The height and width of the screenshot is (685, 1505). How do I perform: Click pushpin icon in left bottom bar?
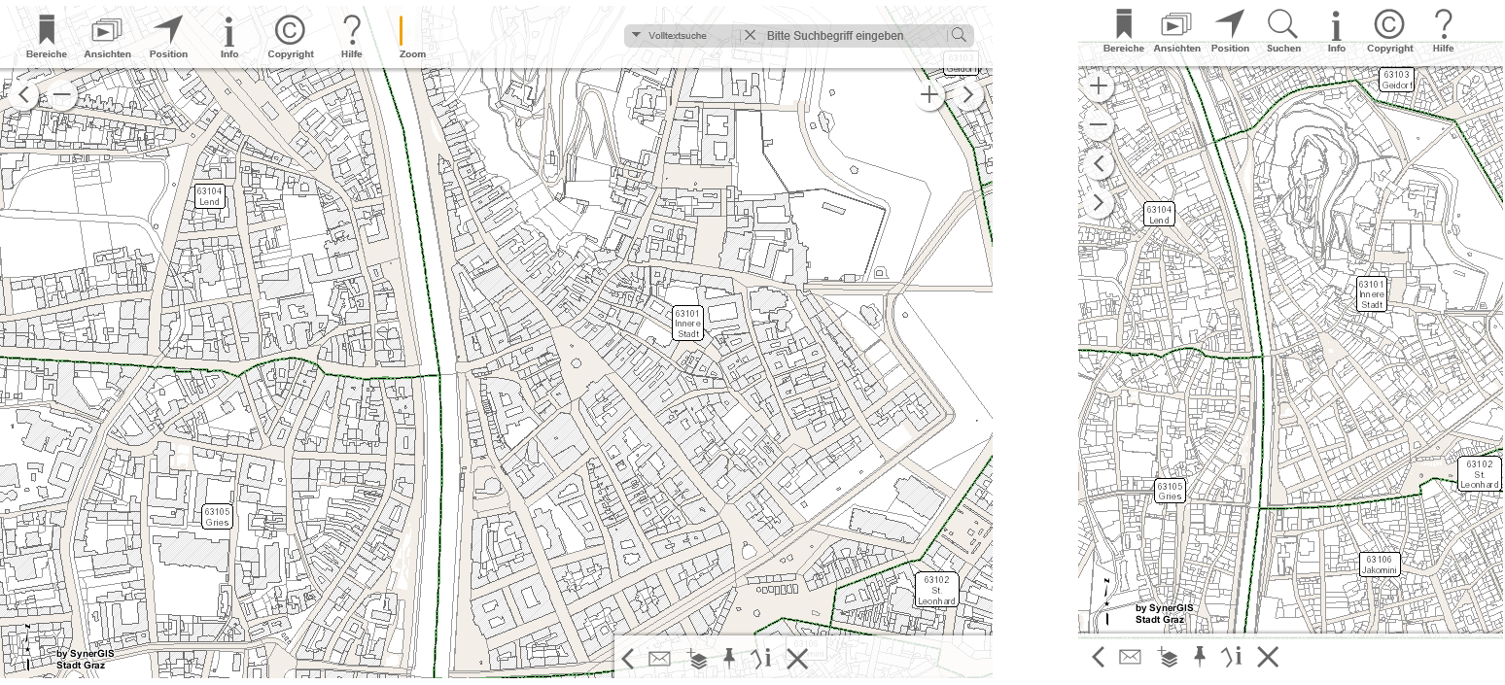coord(729,658)
